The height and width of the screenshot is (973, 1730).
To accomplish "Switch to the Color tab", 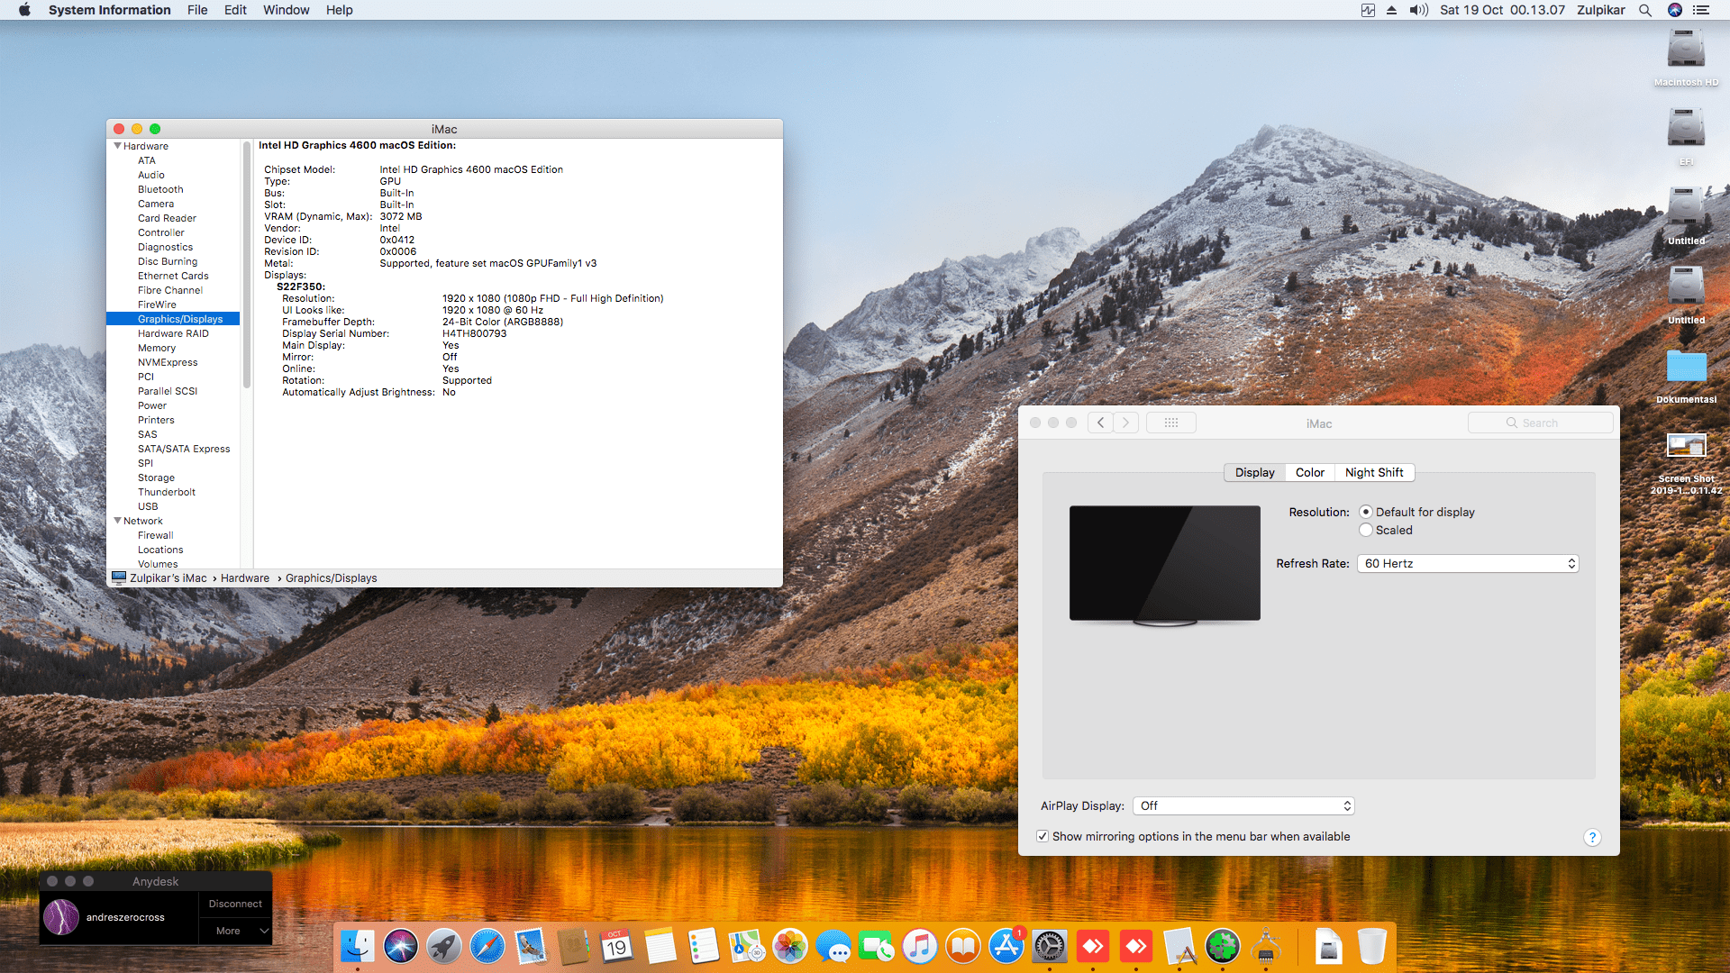I will pyautogui.click(x=1309, y=472).
